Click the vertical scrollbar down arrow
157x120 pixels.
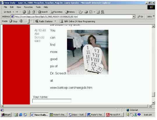coord(153,103)
